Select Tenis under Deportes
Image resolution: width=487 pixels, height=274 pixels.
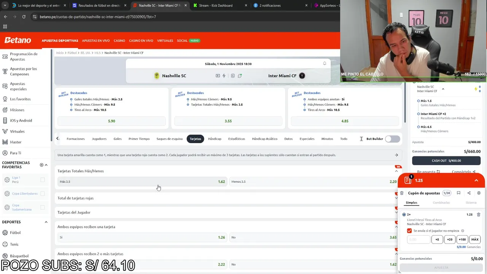(14, 244)
